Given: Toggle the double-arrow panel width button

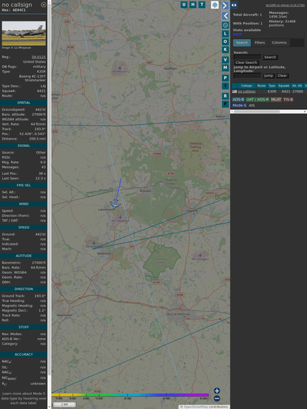Looking at the screenshot, I should (x=234, y=5).
